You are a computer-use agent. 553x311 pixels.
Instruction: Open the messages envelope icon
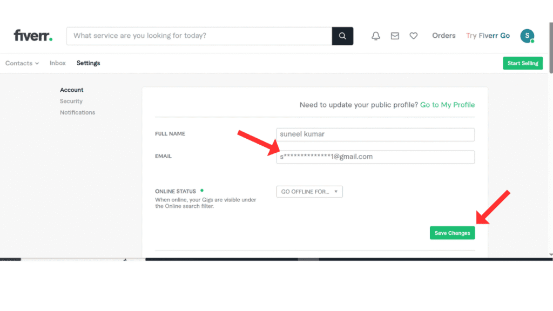394,36
